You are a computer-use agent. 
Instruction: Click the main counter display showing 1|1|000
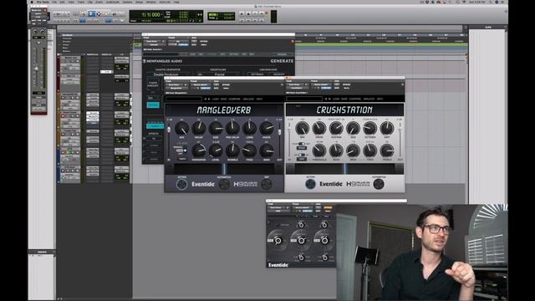[x=150, y=15]
